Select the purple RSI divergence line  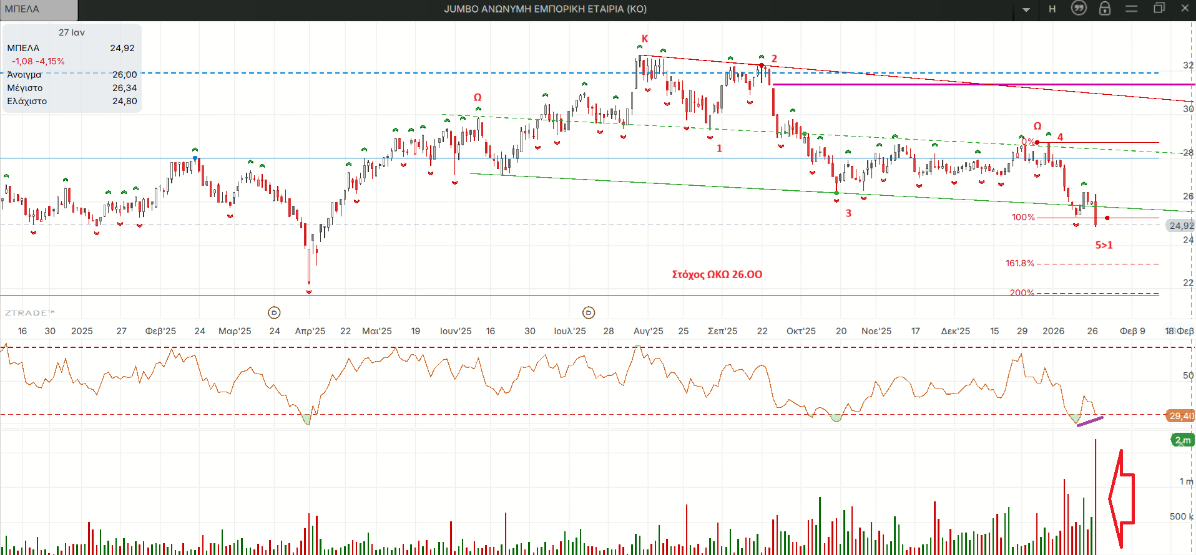pos(1090,422)
